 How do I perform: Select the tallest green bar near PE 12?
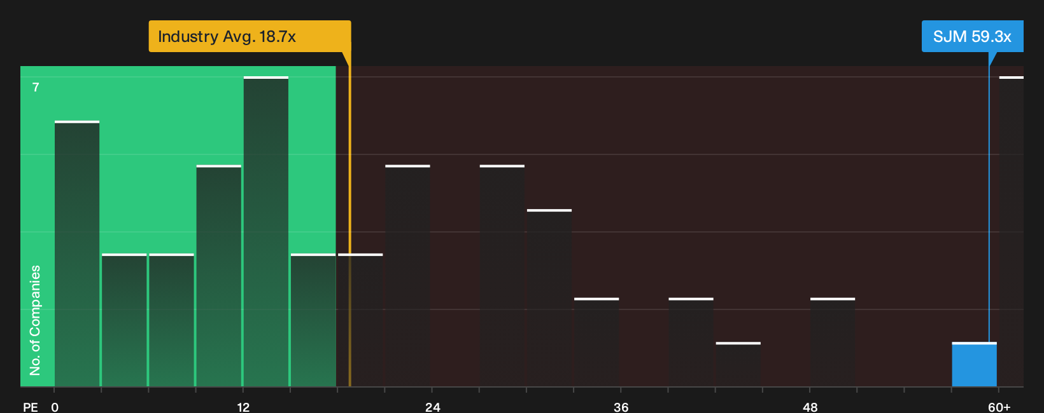point(266,231)
